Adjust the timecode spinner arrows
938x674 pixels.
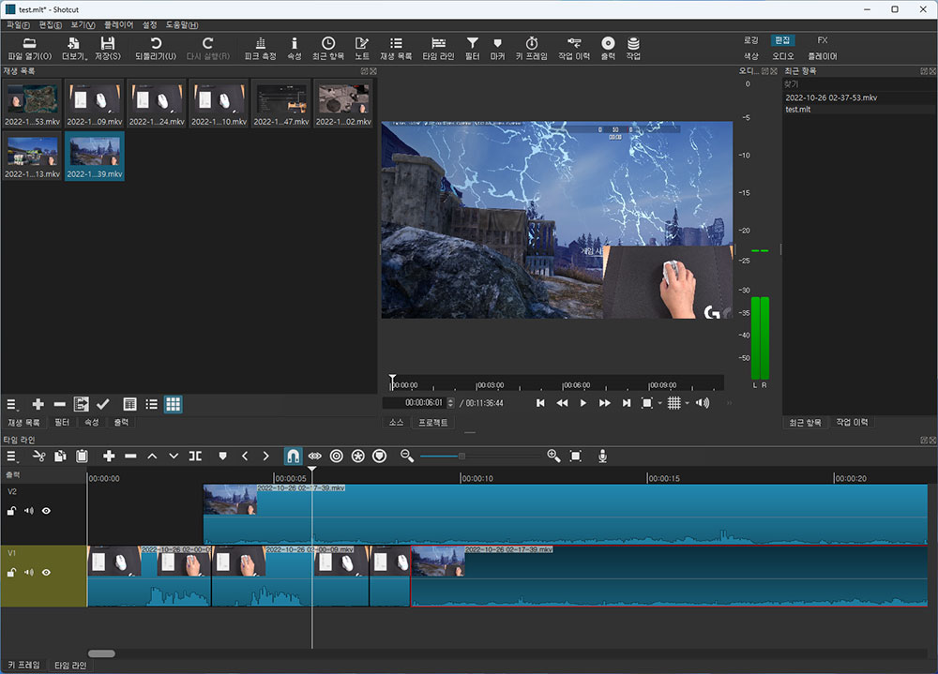pos(451,403)
